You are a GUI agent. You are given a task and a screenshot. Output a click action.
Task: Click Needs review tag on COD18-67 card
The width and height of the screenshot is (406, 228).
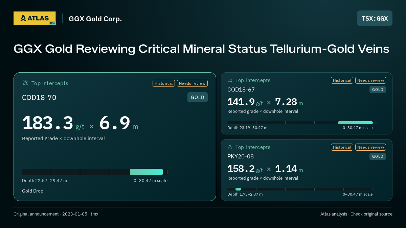click(x=370, y=80)
